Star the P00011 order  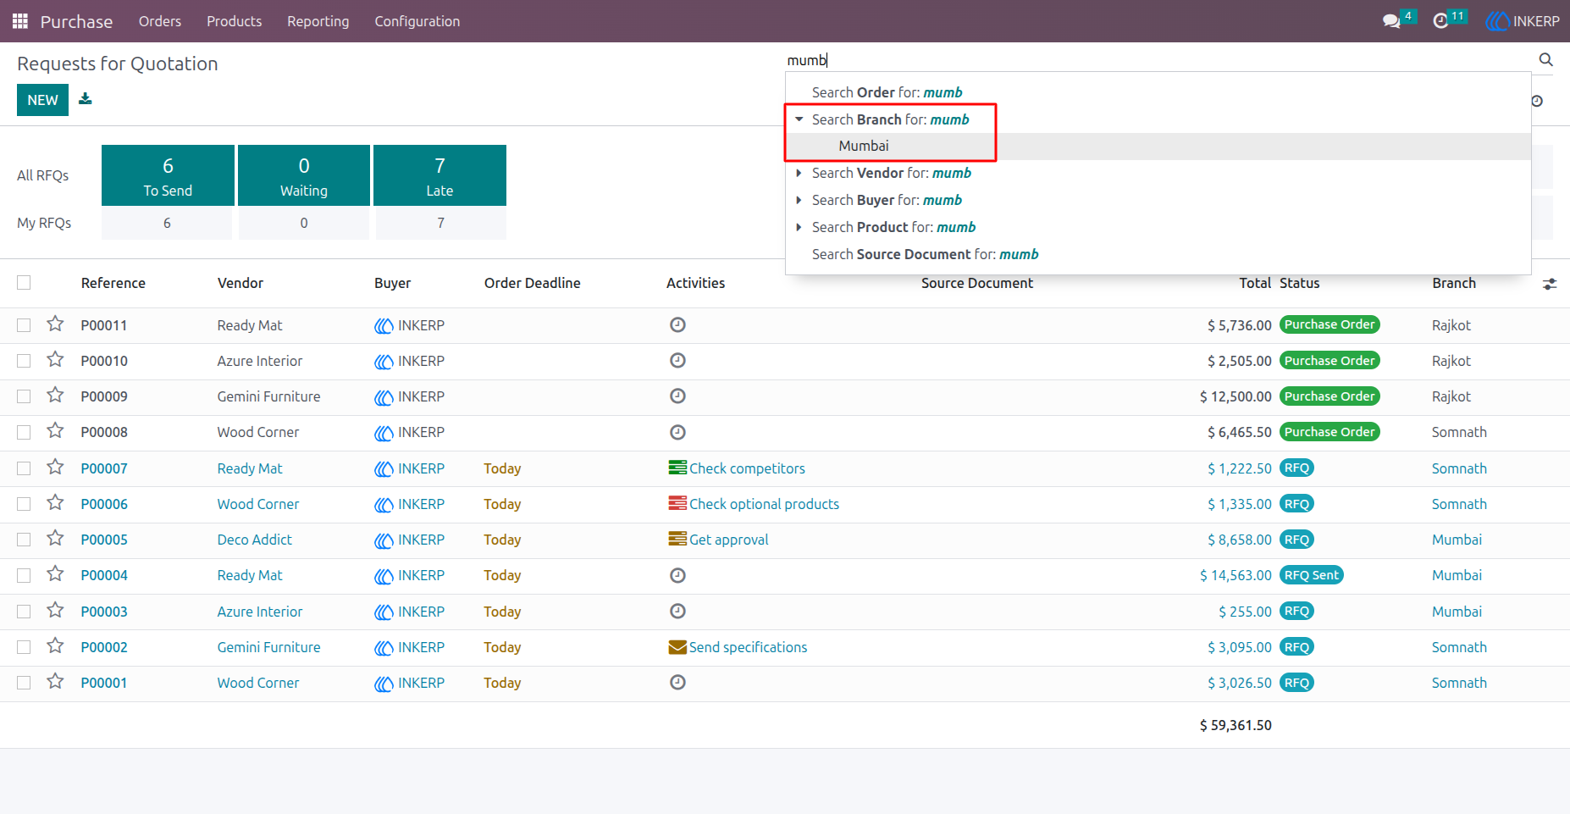(55, 324)
